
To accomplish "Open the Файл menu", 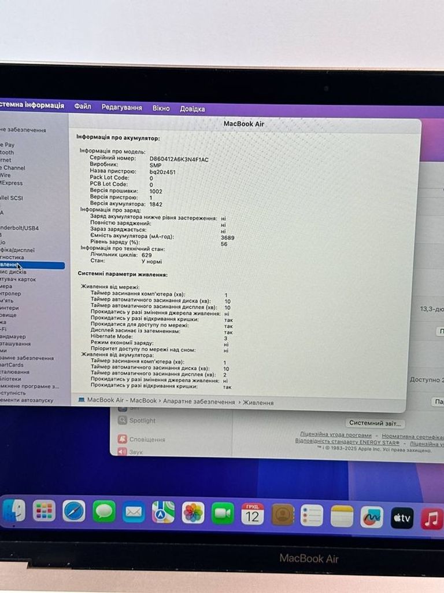I will click(x=82, y=107).
